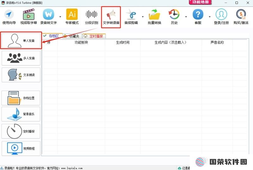Select 分段识别 segment recognition
This screenshot has width=253, height=170.
91,17
